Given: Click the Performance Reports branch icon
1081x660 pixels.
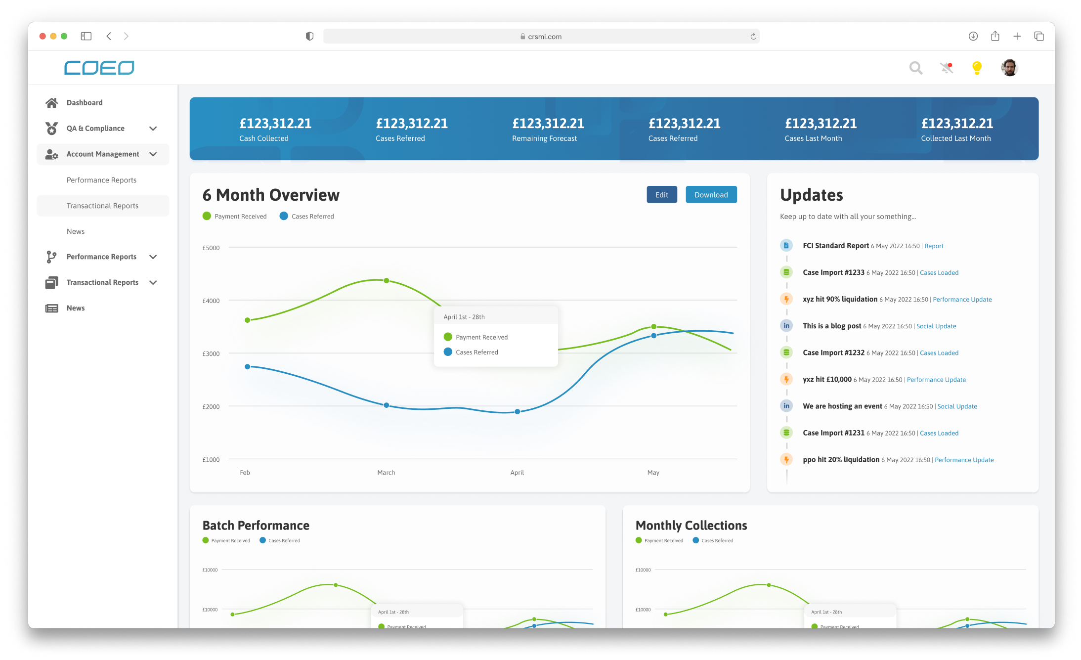Looking at the screenshot, I should point(51,257).
